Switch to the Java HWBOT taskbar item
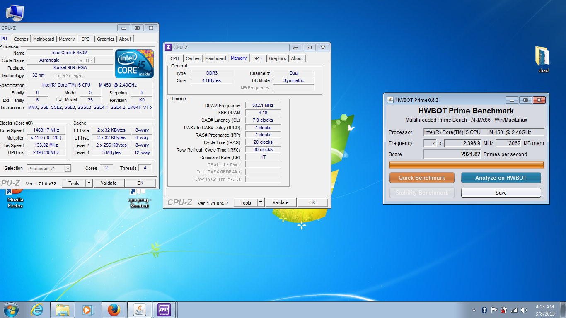566x318 pixels. pos(140,310)
